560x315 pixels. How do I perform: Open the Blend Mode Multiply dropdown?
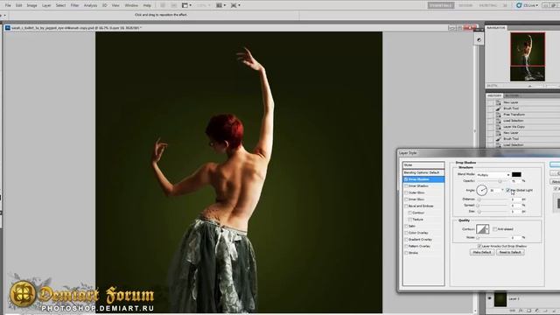tap(493, 175)
